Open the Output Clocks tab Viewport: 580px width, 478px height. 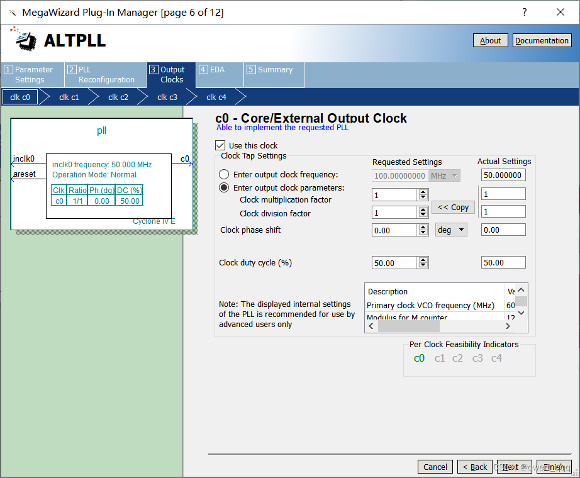pos(171,75)
